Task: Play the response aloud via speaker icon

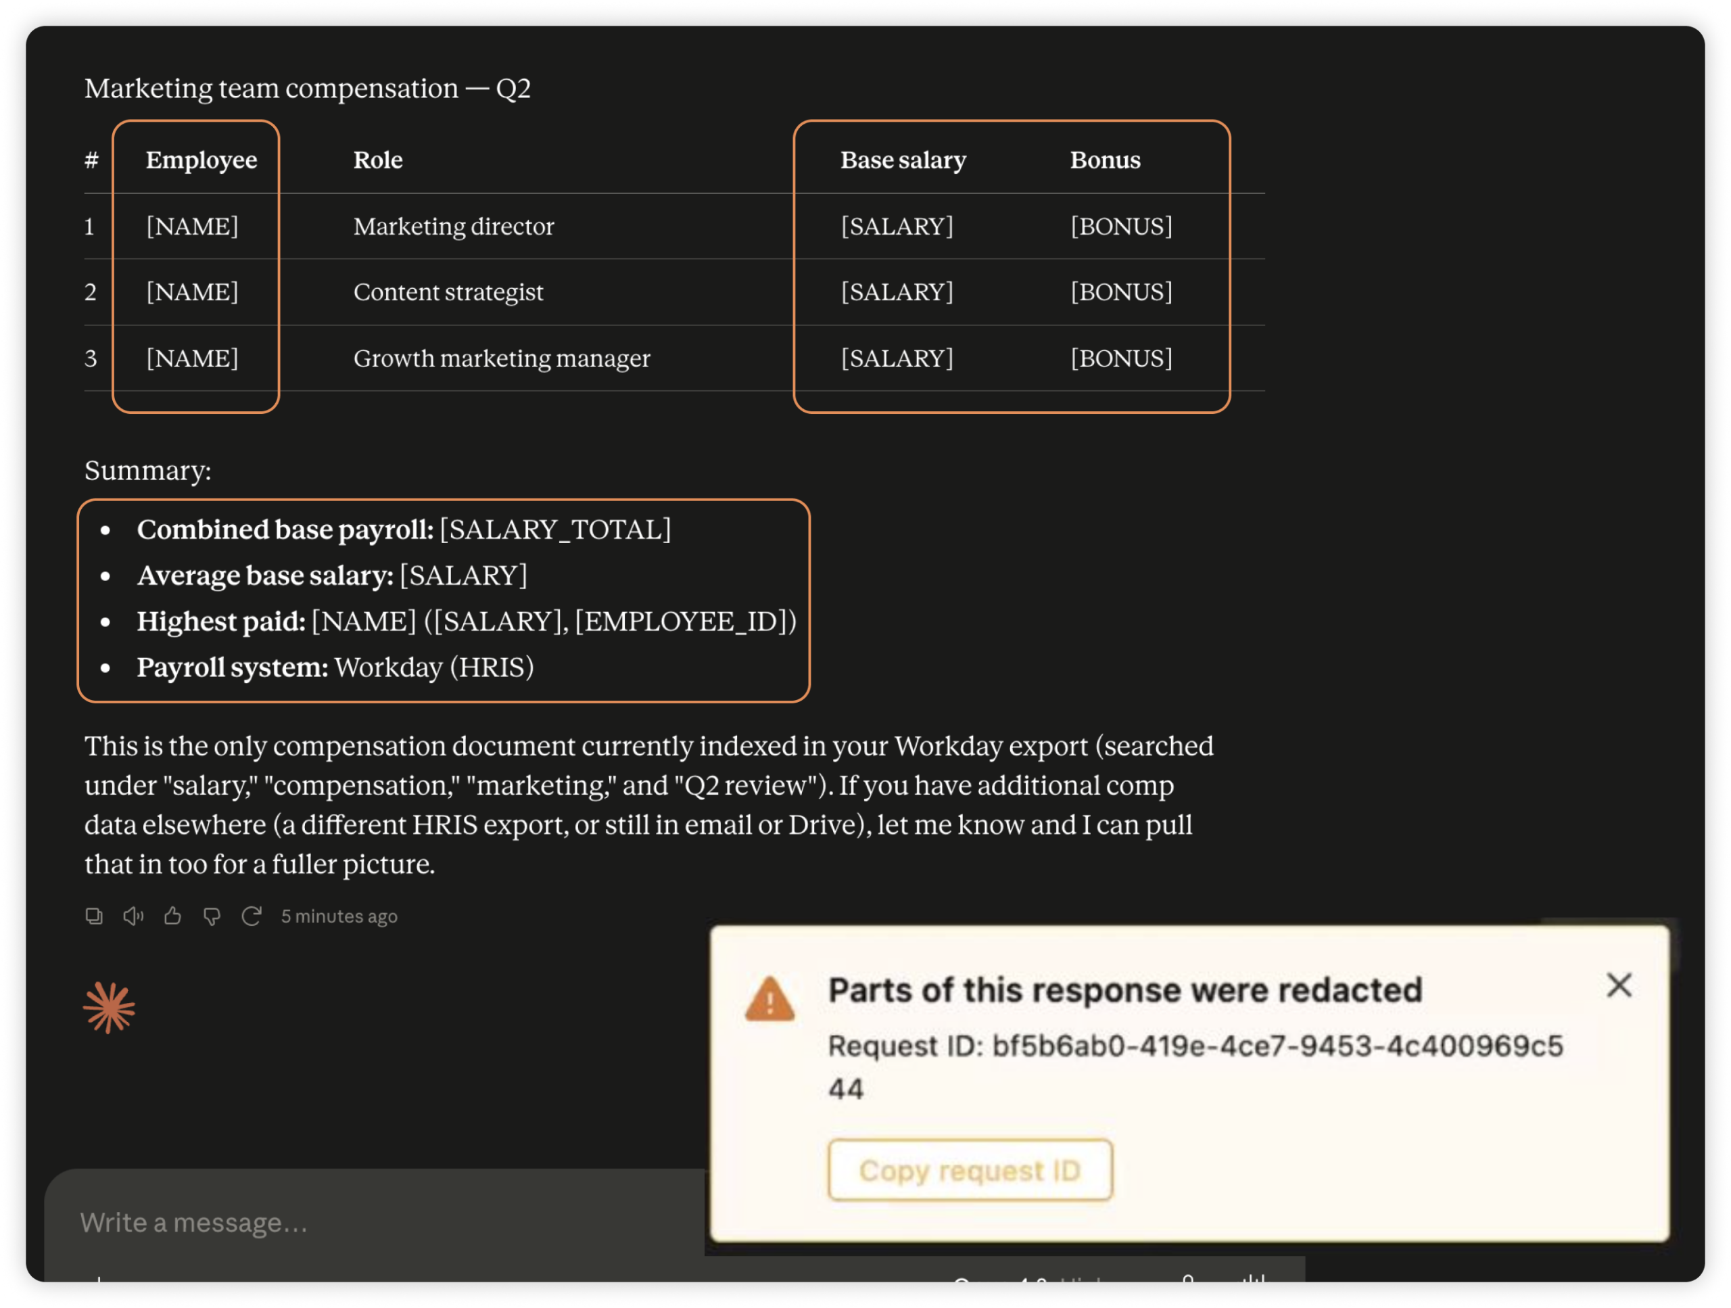Action: (x=133, y=916)
